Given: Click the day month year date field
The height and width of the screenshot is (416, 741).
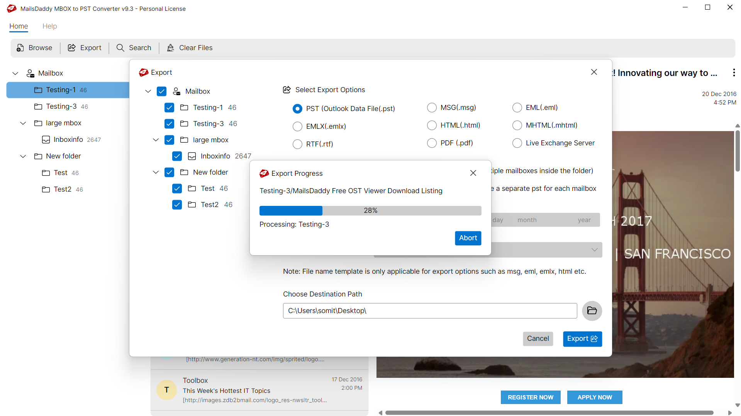Looking at the screenshot, I should pyautogui.click(x=545, y=220).
